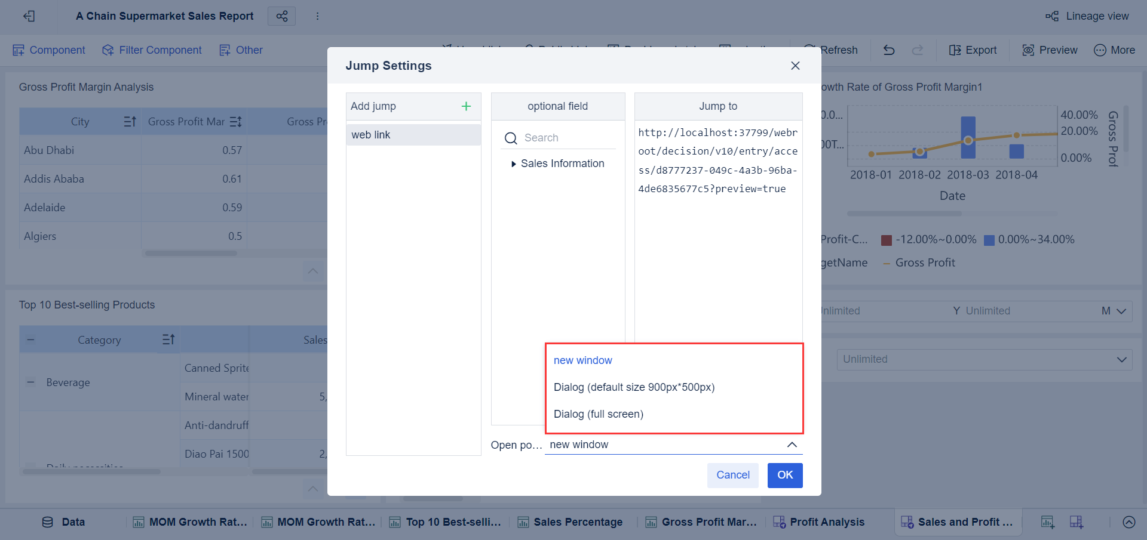Click the Cancel button
Image resolution: width=1147 pixels, height=540 pixels.
[x=732, y=475]
